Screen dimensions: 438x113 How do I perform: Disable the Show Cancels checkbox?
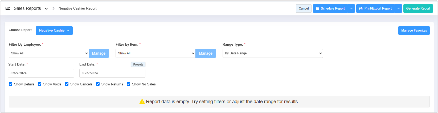(x=67, y=84)
